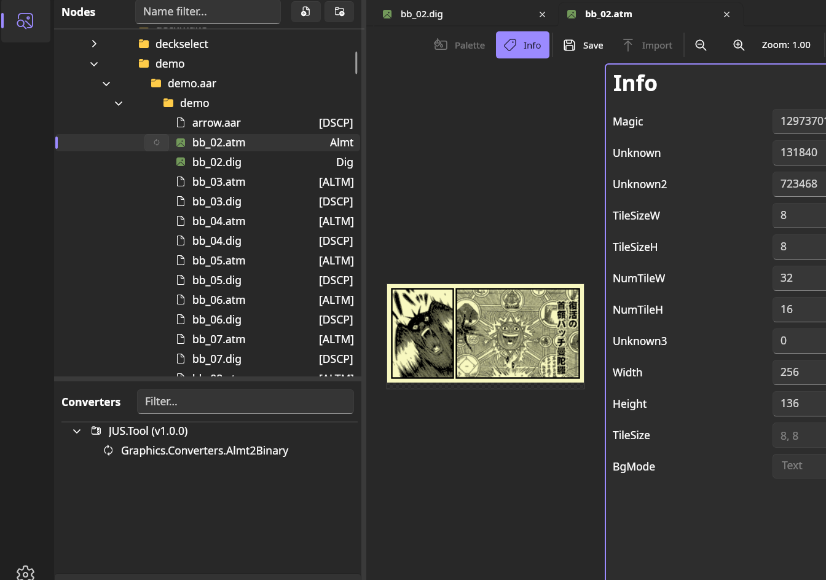Image resolution: width=826 pixels, height=580 pixels.
Task: Click the Palette toolbar button
Action: coord(460,46)
